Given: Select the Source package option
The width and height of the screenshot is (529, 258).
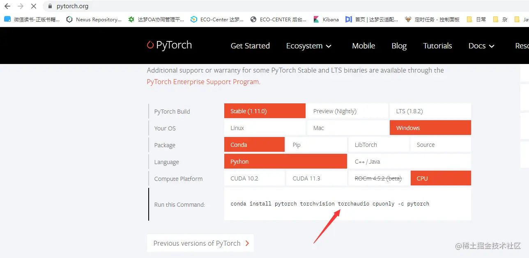Looking at the screenshot, I should 441,144.
